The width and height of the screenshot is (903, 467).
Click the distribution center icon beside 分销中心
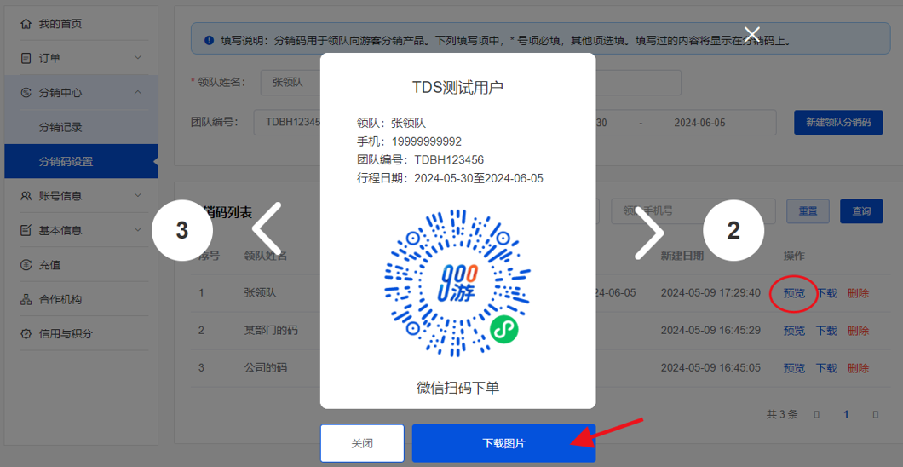26,93
